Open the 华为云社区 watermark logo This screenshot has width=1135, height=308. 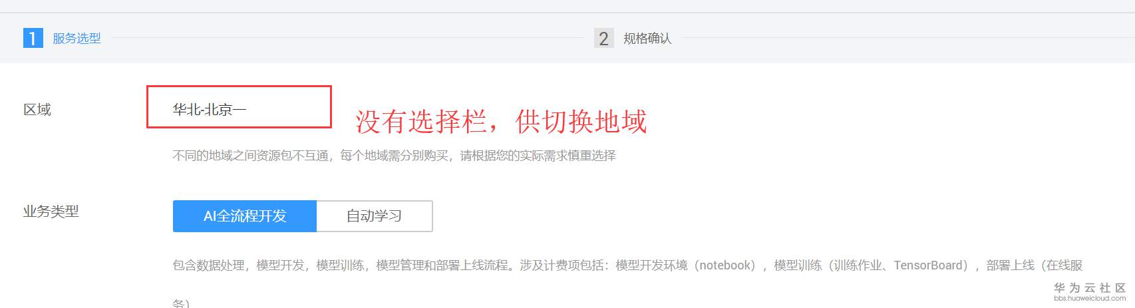pyautogui.click(x=1090, y=287)
